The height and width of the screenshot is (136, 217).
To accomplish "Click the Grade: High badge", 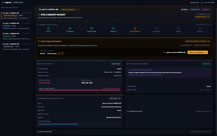I will (x=116, y=64).
